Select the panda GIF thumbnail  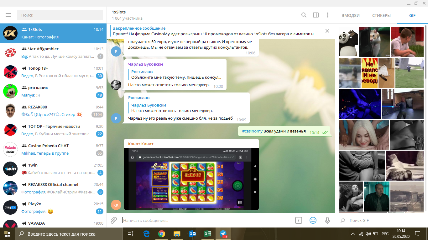348,42
